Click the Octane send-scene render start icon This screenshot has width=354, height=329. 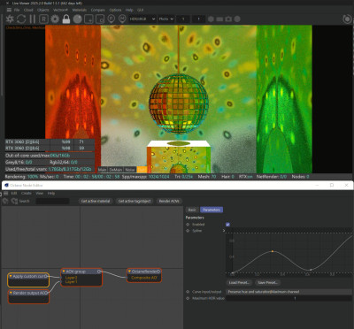coord(10,19)
